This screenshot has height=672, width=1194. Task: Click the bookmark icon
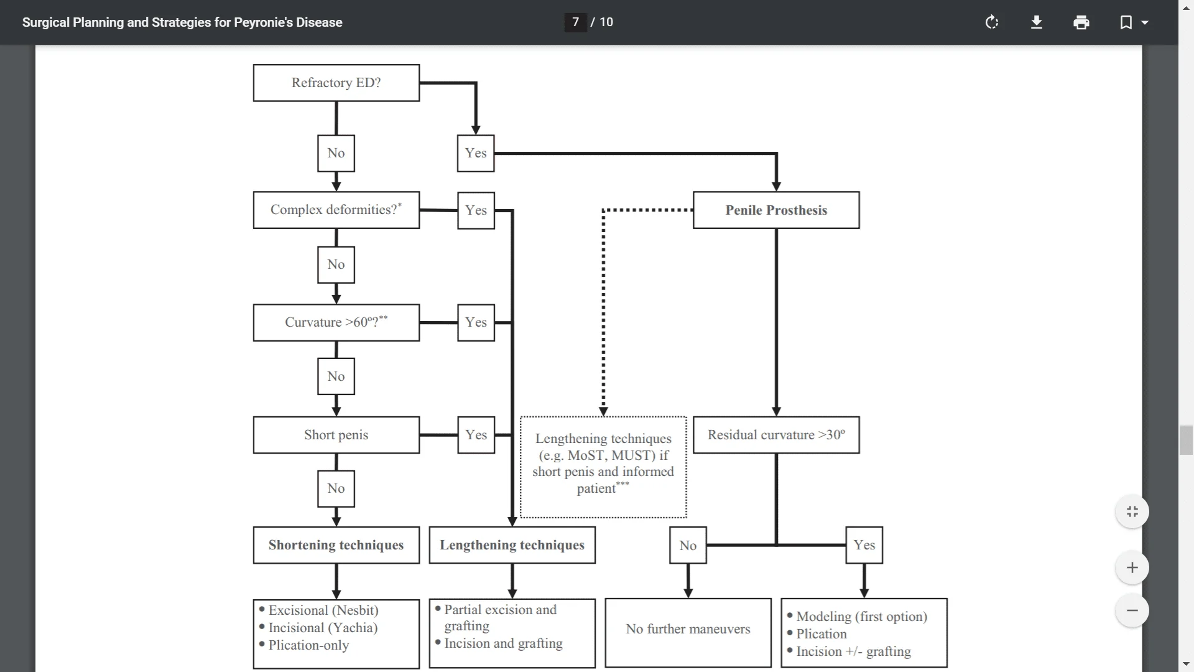(x=1126, y=22)
